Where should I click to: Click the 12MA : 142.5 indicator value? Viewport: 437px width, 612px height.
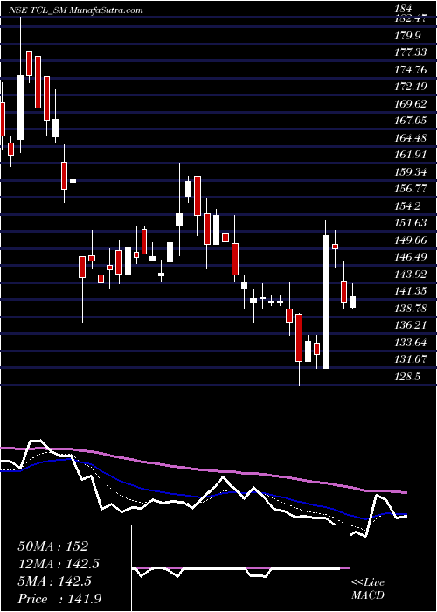pos(59,564)
